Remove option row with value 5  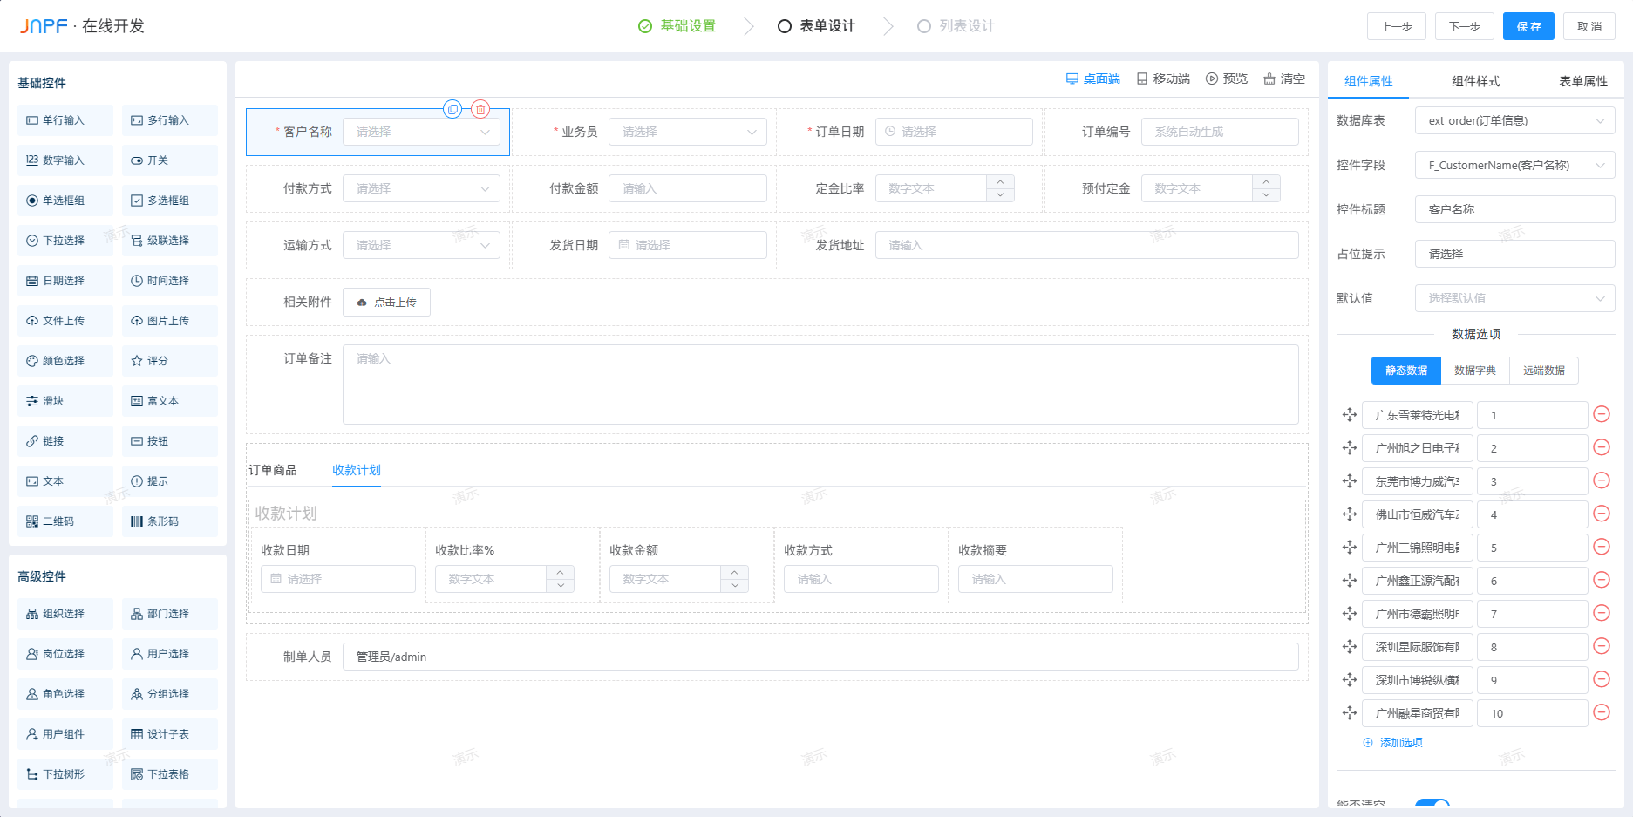(1602, 547)
